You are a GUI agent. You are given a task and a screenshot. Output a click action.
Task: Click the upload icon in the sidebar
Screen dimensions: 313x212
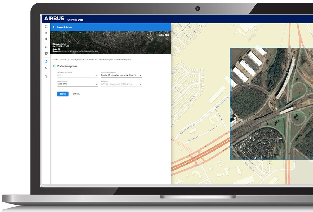(x=46, y=33)
